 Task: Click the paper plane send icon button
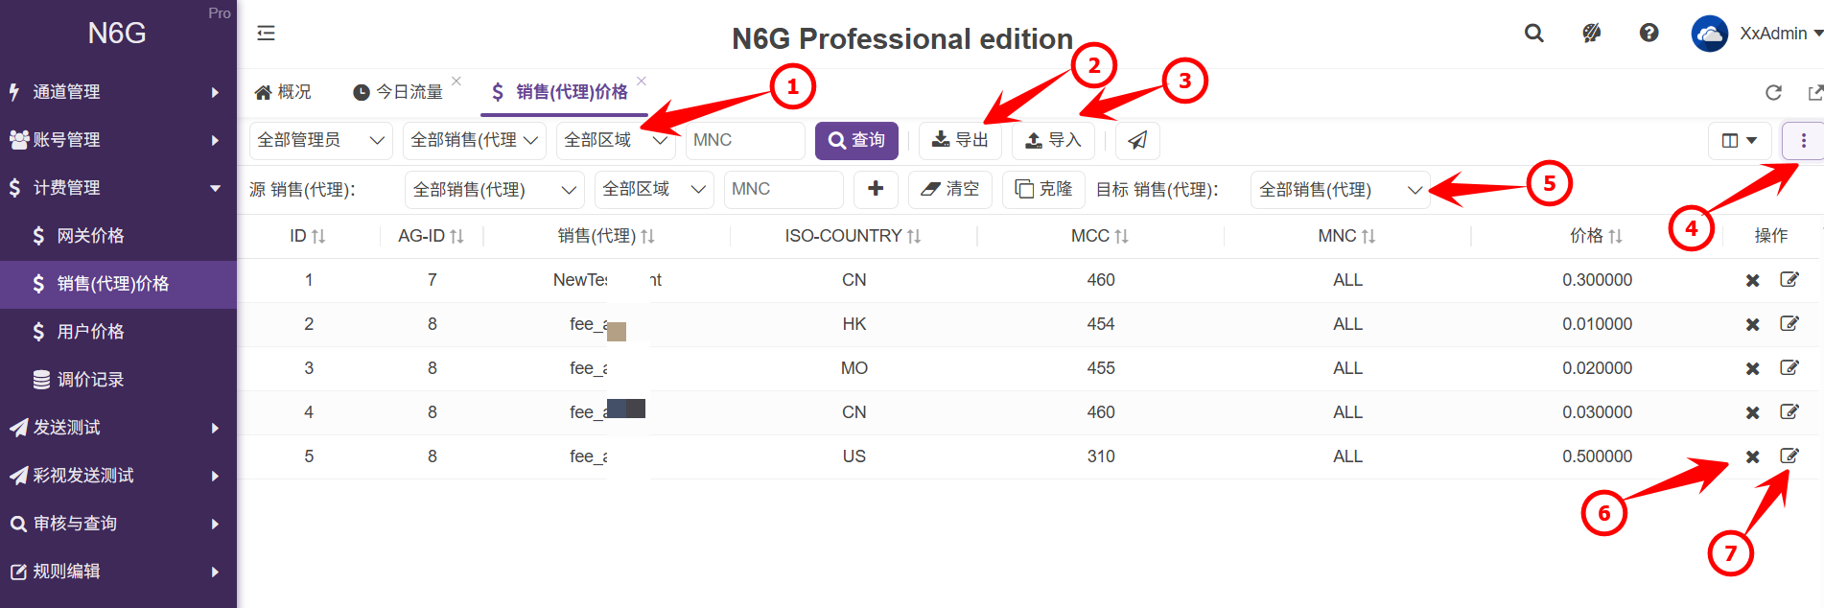(1137, 140)
